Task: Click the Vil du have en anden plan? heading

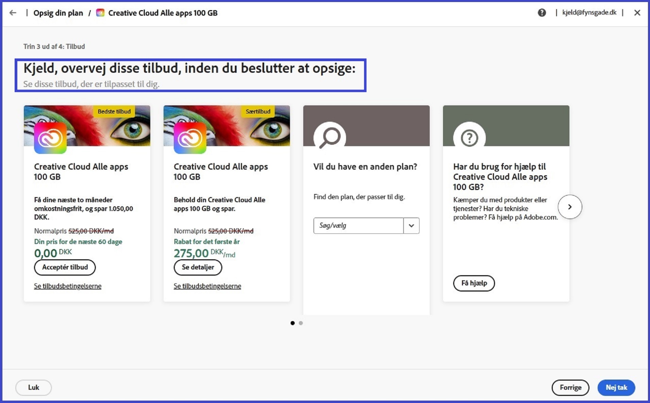Action: point(365,167)
